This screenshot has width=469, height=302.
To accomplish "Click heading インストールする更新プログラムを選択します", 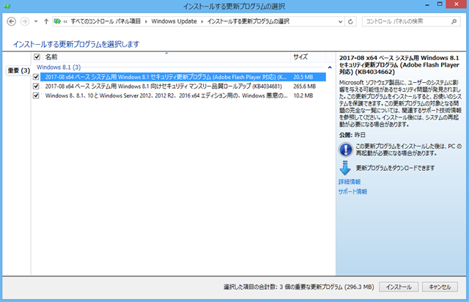I will coord(76,44).
